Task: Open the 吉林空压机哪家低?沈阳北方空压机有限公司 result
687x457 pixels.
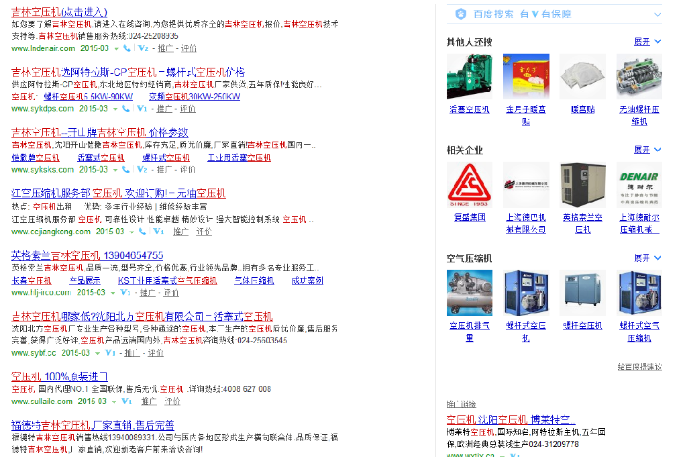Action: click(x=142, y=316)
